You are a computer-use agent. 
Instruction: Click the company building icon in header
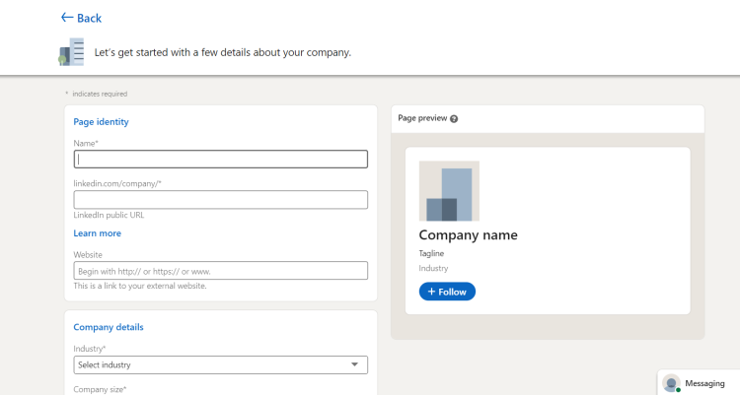71,52
